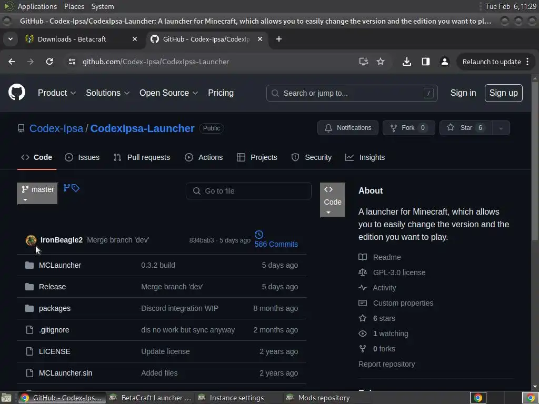The height and width of the screenshot is (404, 539).
Task: Close the GitHub CodexIpsa tab
Action: click(x=260, y=39)
